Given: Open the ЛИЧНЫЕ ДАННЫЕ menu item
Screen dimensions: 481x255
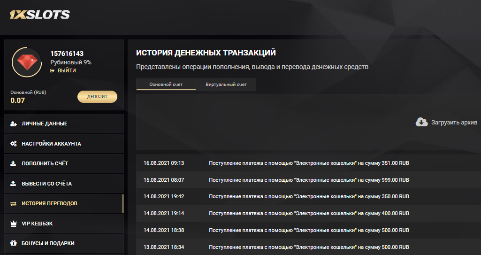Looking at the screenshot, I should tap(64, 124).
